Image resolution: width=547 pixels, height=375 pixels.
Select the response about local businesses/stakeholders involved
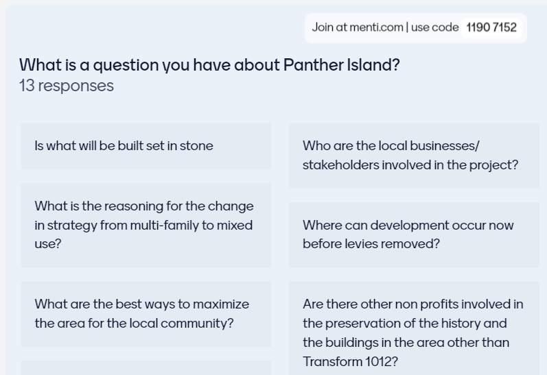(x=414, y=156)
